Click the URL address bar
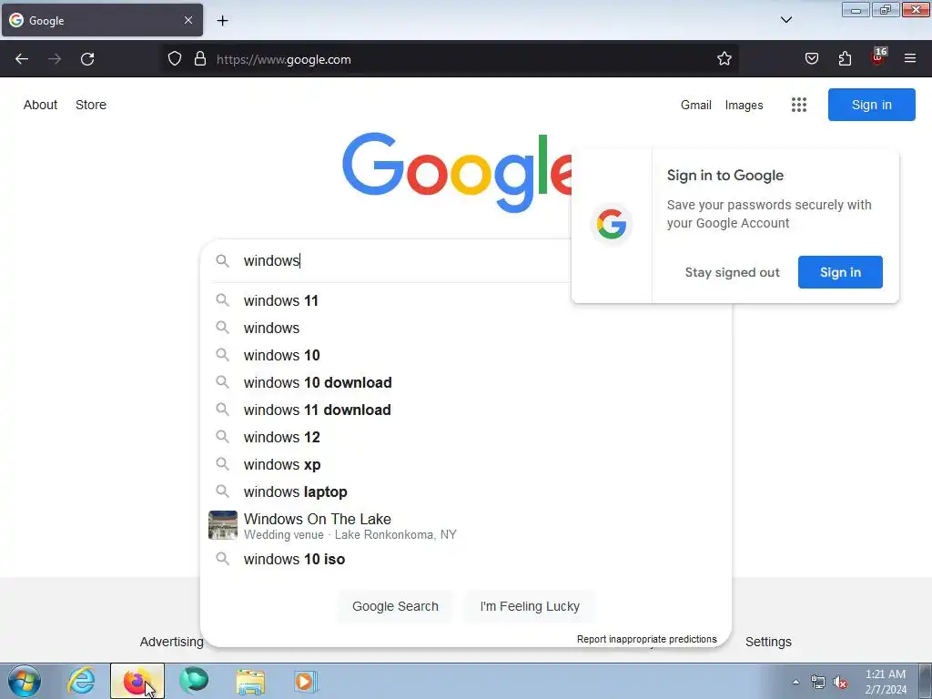932x699 pixels. [x=451, y=59]
